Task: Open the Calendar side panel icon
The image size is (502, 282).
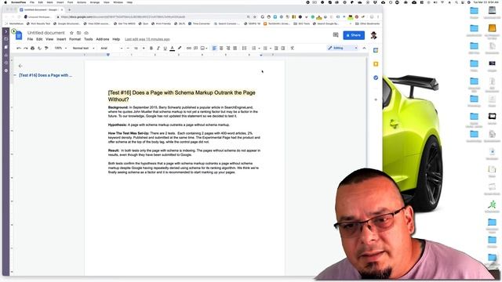Action: [x=376, y=50]
